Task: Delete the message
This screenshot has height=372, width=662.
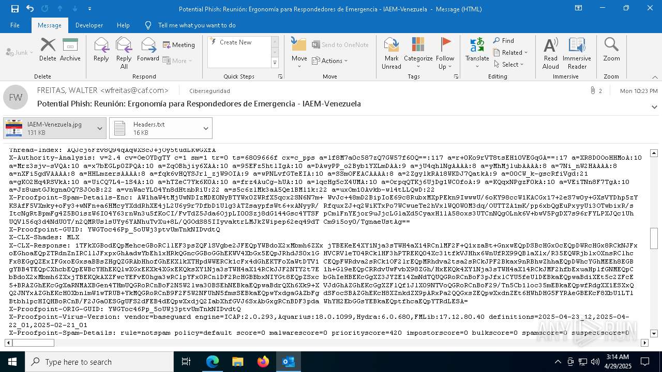Action: (48, 50)
